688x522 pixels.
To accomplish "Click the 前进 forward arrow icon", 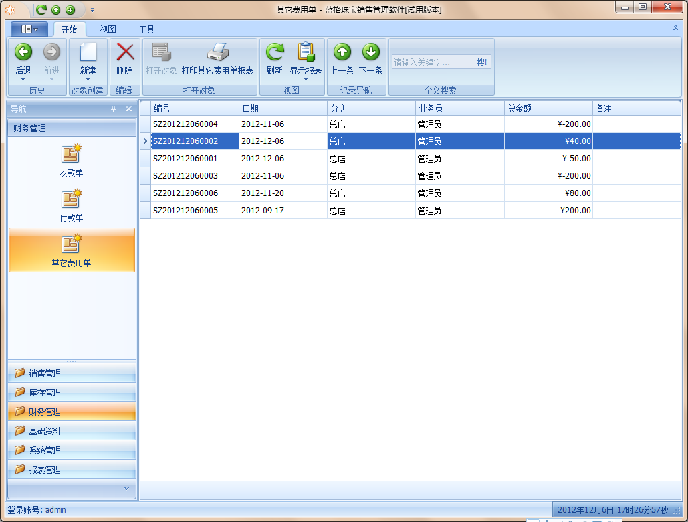I will coord(51,52).
